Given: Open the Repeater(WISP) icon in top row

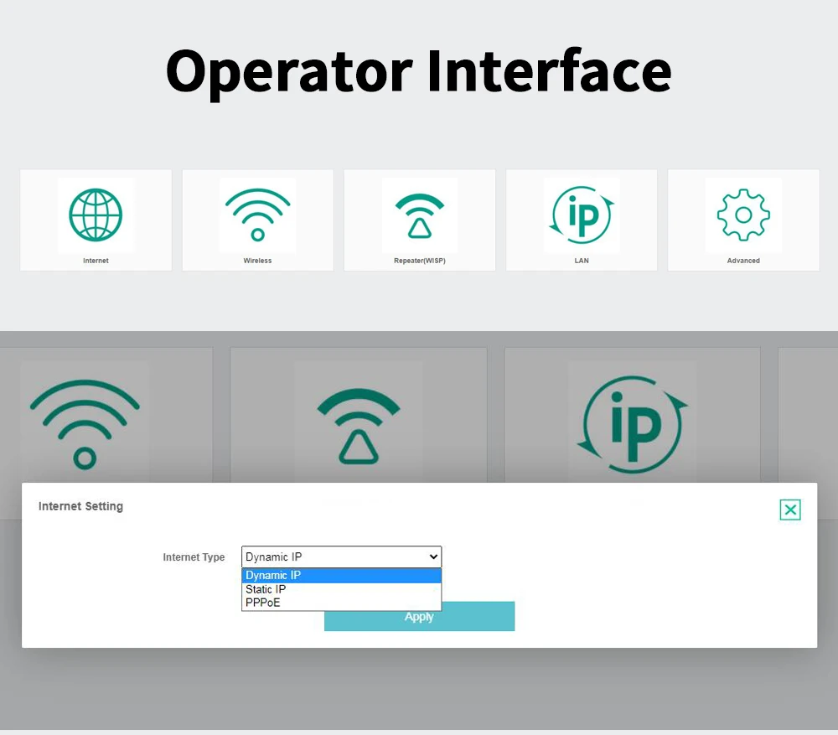Looking at the screenshot, I should tap(420, 216).
